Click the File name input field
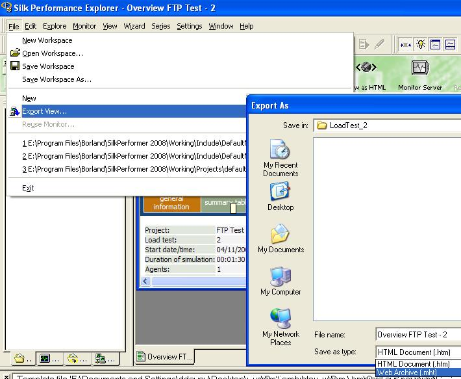Screen dimensions: 461x379 418,335
